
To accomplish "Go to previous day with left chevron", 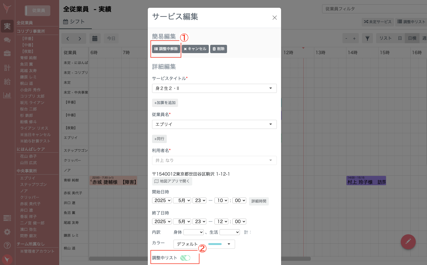I will (x=67, y=38).
